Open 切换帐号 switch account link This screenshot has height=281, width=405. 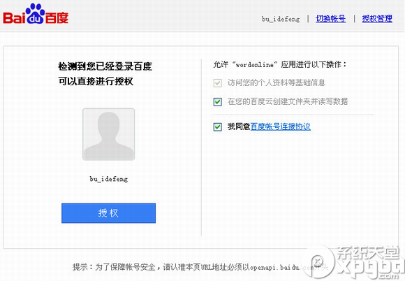click(x=330, y=19)
